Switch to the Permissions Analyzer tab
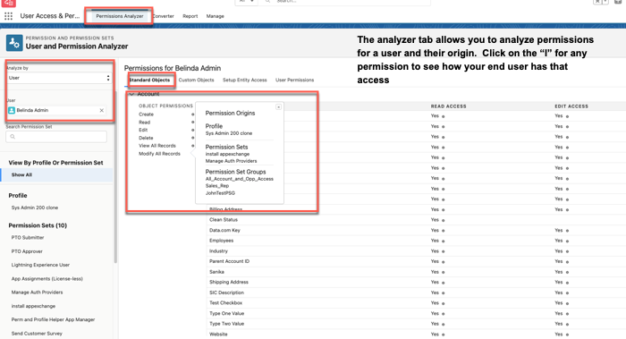This screenshot has height=339, width=626. (119, 16)
